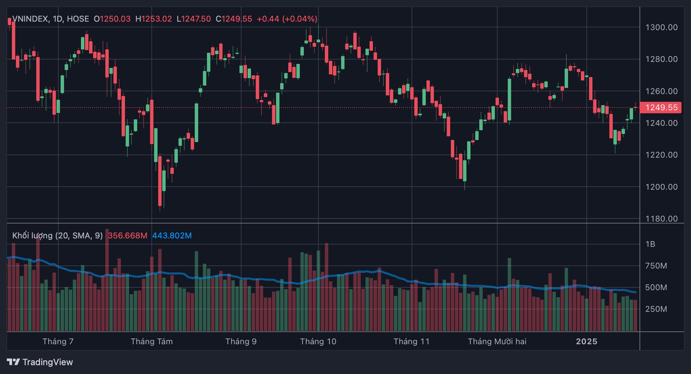Click the 250M volume axis label
Image resolution: width=691 pixels, height=374 pixels.
point(656,309)
